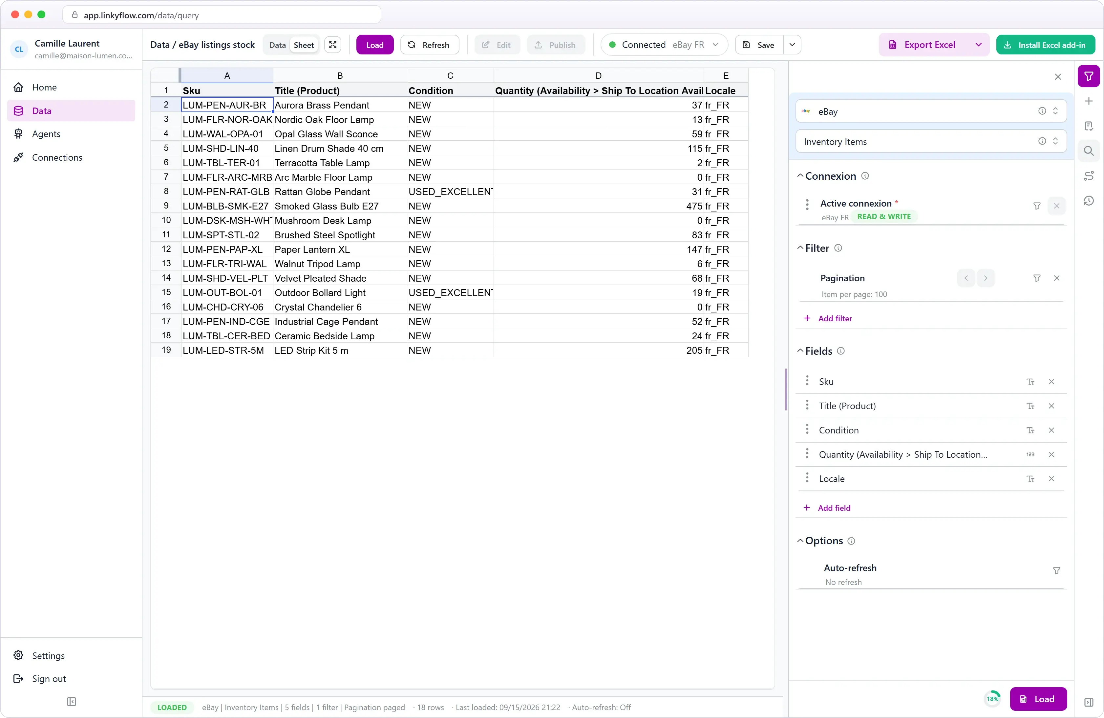
Task: Remove the Sku field
Action: (1051, 382)
